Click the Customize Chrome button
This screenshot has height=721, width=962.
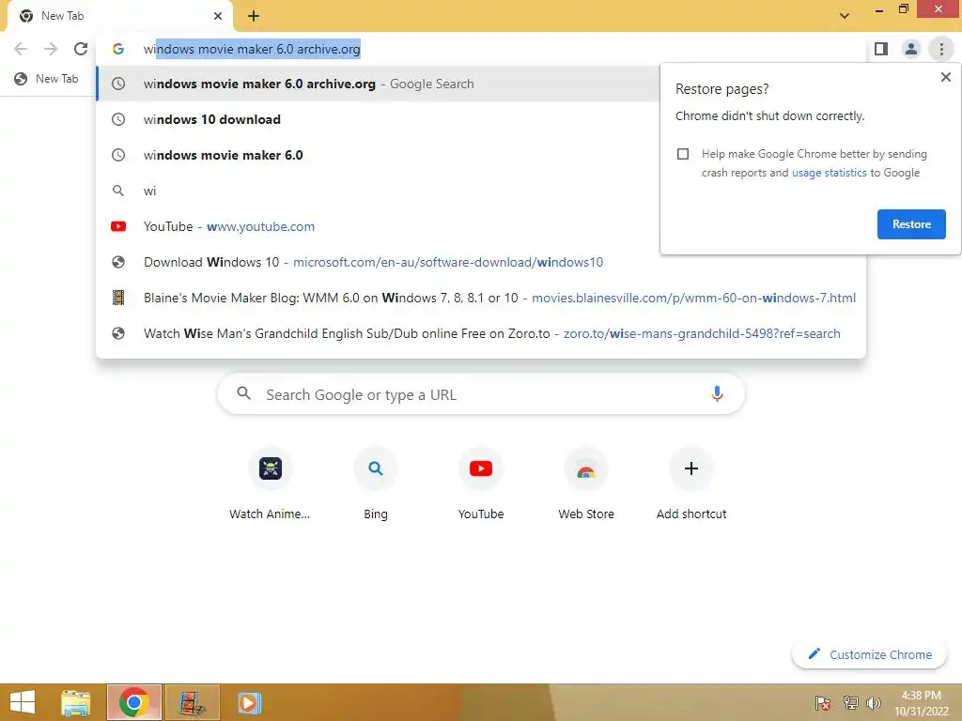click(869, 654)
